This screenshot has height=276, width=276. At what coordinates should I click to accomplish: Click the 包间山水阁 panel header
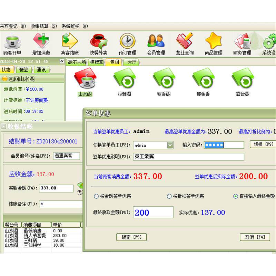click(32, 79)
